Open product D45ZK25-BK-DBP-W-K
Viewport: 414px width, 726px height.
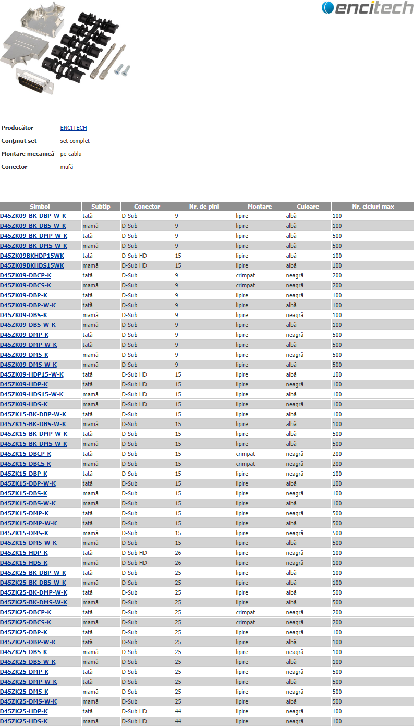click(33, 573)
